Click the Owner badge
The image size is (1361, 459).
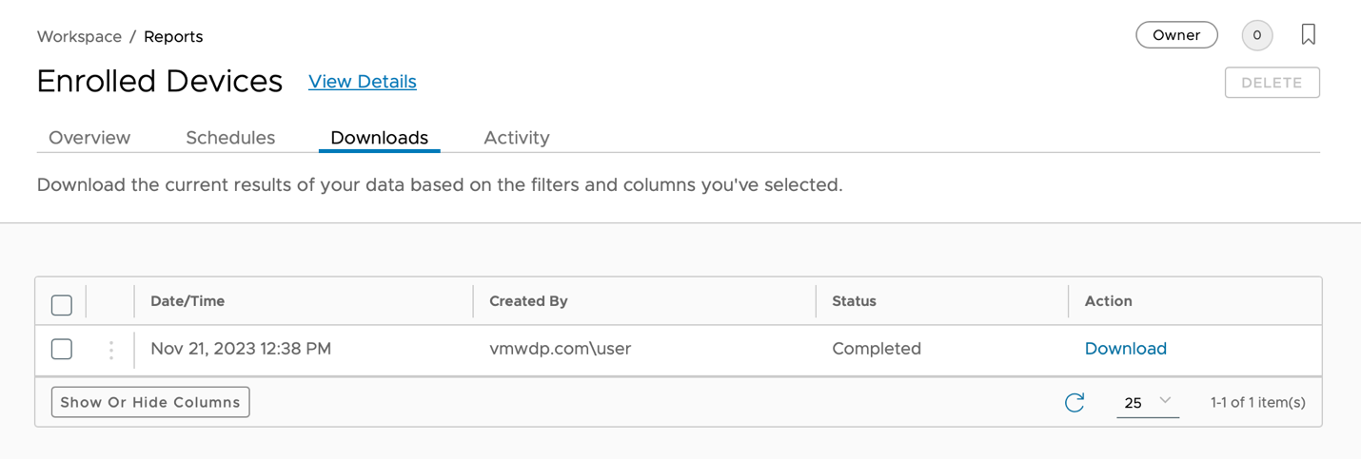pos(1176,35)
